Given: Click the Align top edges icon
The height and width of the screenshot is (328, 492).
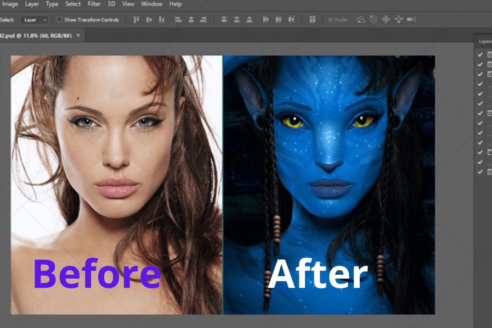Looking at the screenshot, I should click(x=135, y=20).
